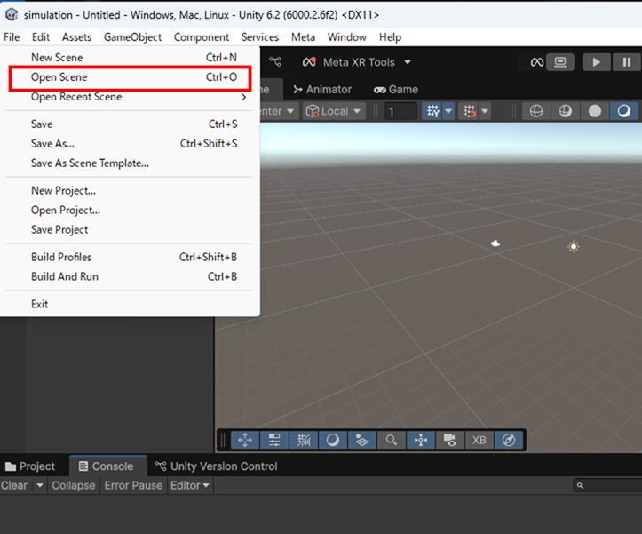Click the camera-with-eye icon in bottom overlay bar
This screenshot has width=642, height=534.
[x=450, y=440]
